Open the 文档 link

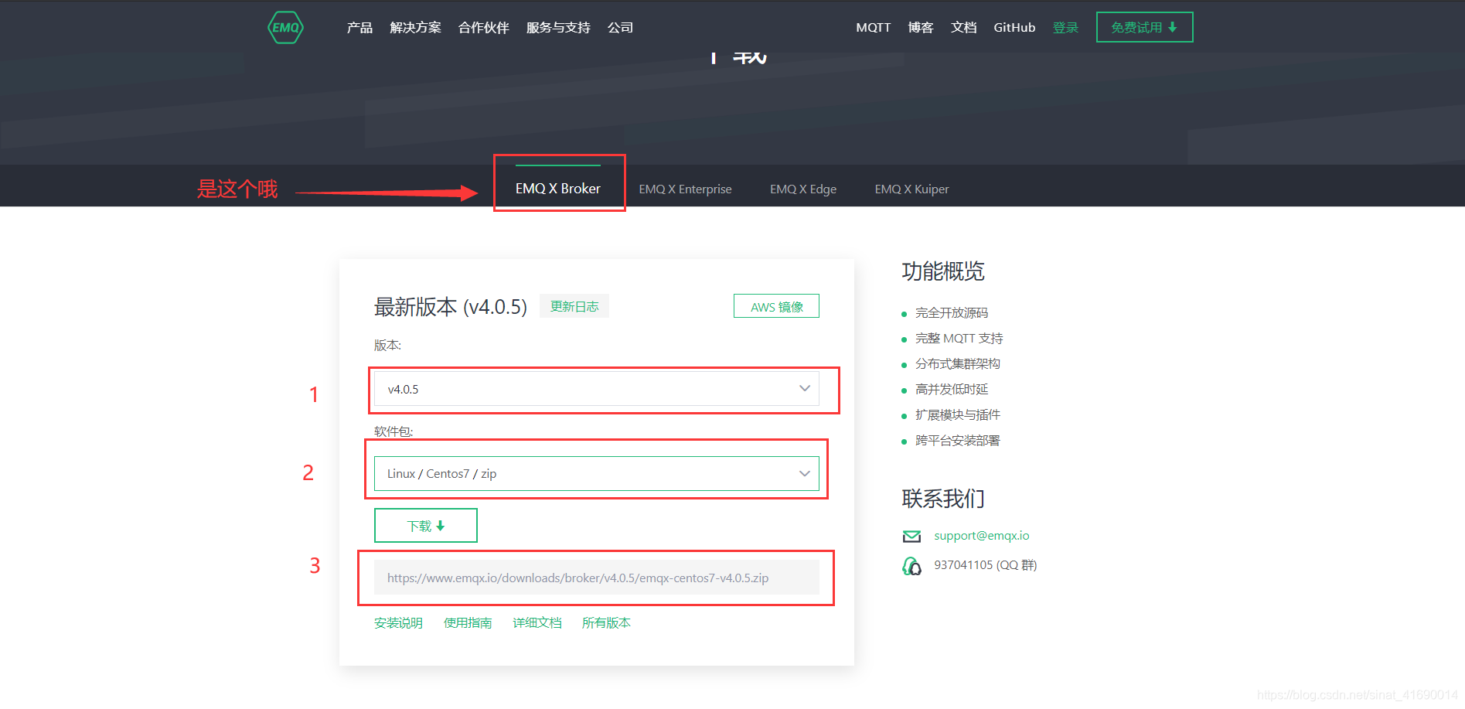point(963,28)
